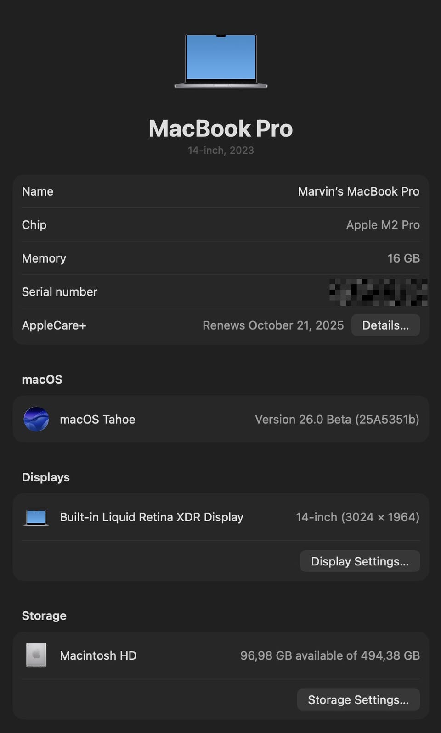Open Storage Settings
The height and width of the screenshot is (733, 441).
tap(358, 699)
